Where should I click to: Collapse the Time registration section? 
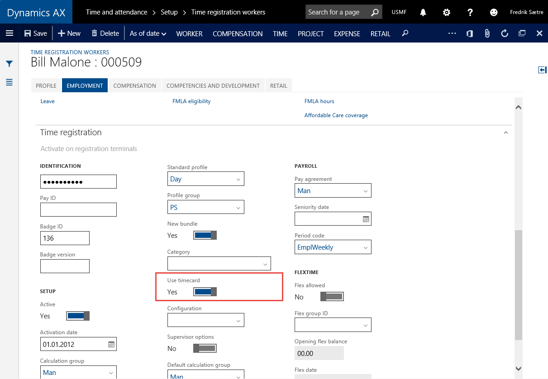506,133
